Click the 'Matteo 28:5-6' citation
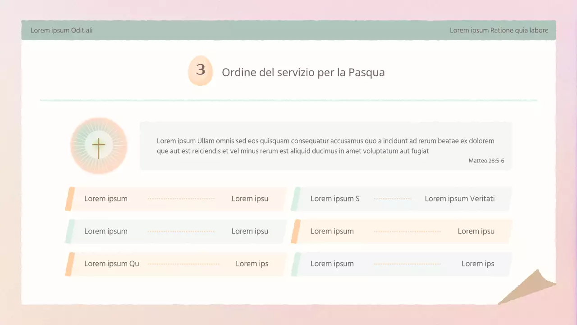Image resolution: width=577 pixels, height=325 pixels. coord(486,160)
